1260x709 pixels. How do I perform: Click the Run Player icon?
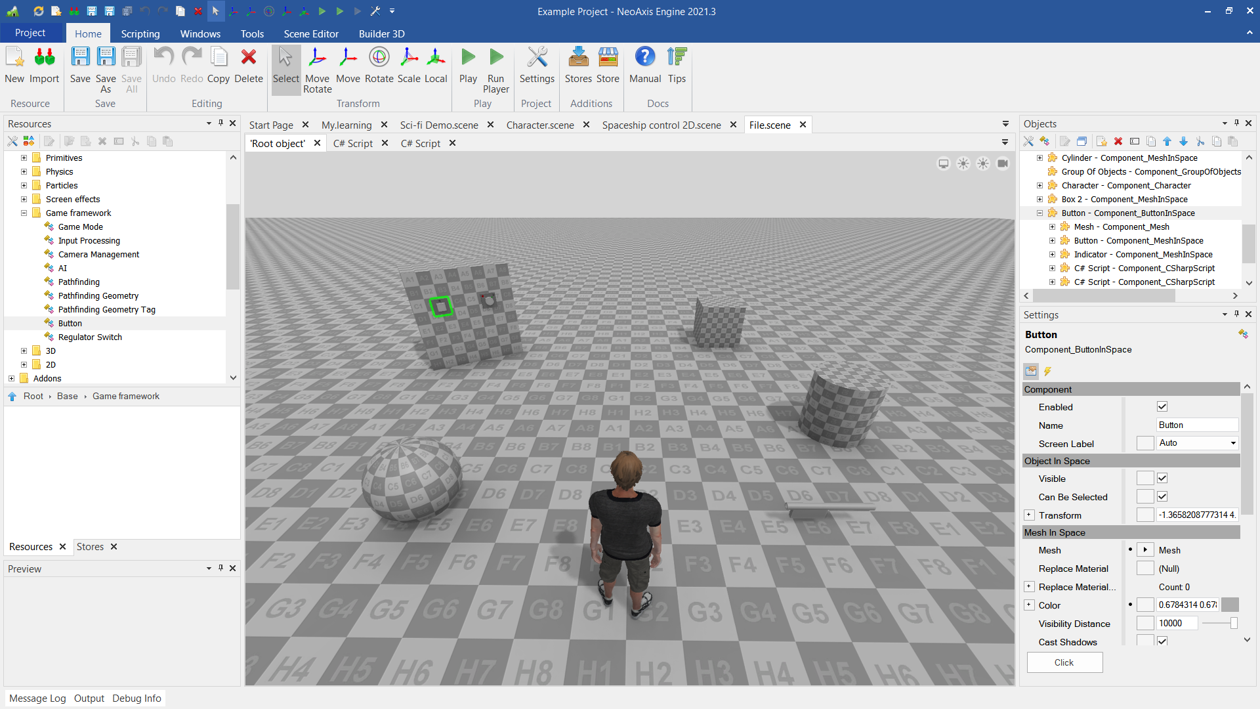pyautogui.click(x=496, y=58)
